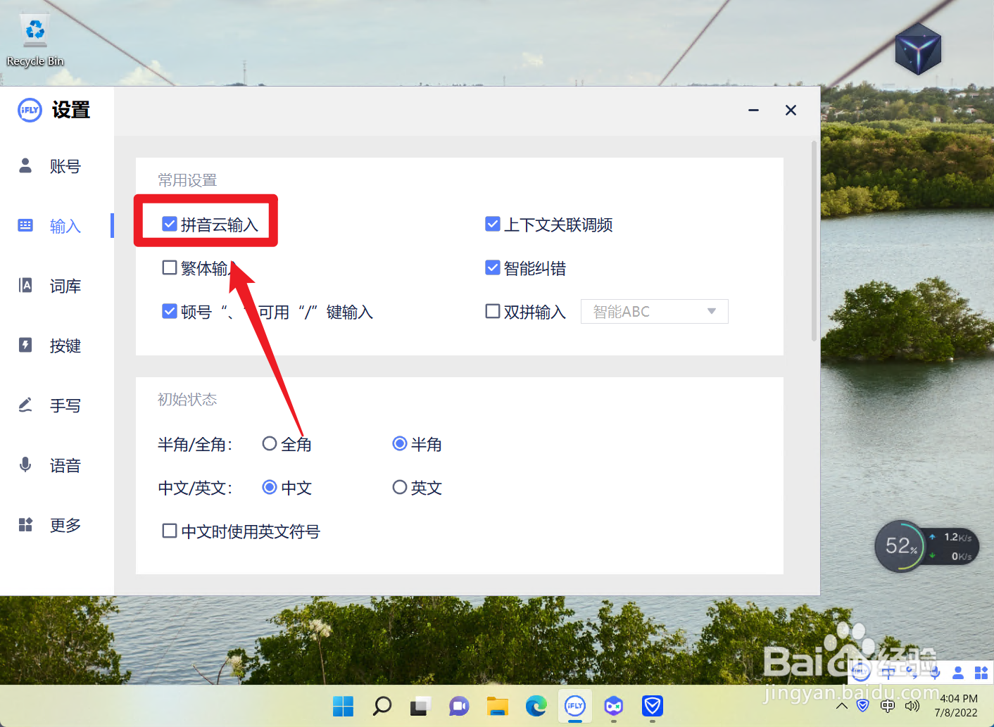Uncheck 智能纠错 checkbox
This screenshot has width=994, height=727.
(493, 267)
